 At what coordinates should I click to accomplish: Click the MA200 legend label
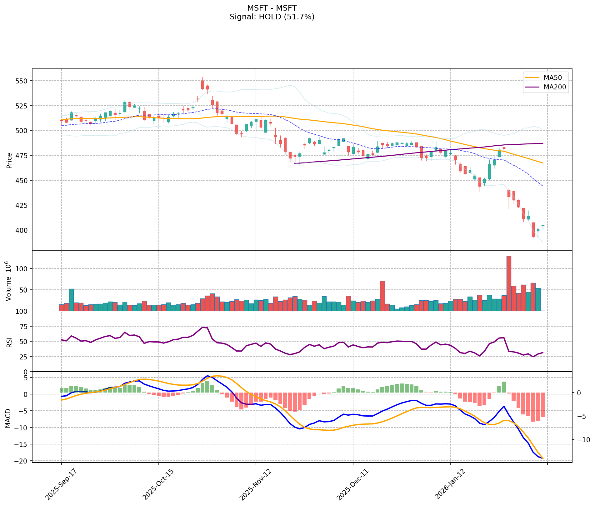[x=555, y=87]
